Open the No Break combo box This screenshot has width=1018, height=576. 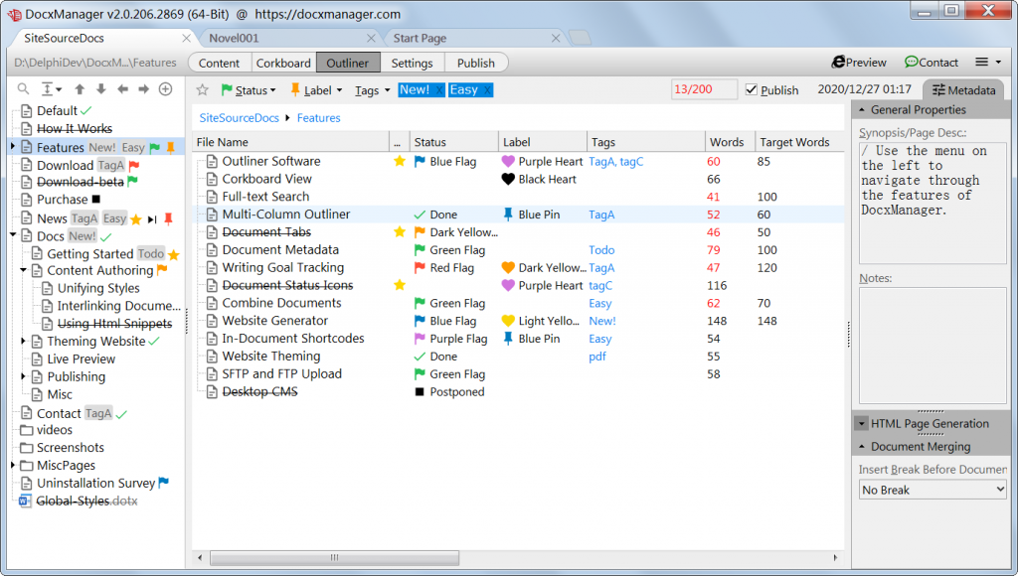coord(933,490)
